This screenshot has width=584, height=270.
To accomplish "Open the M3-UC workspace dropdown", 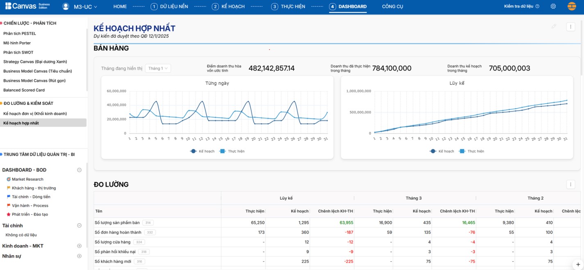I will click(85, 7).
